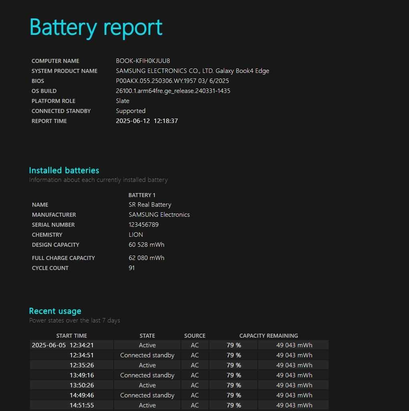Click the BATTERY 1 column header
Viewport: 409px width, 411px height.
click(x=142, y=195)
